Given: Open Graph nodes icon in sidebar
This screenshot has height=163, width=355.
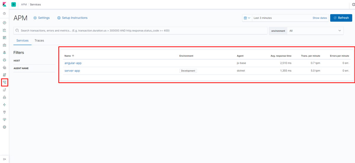Looking at the screenshot, I should [4, 105].
